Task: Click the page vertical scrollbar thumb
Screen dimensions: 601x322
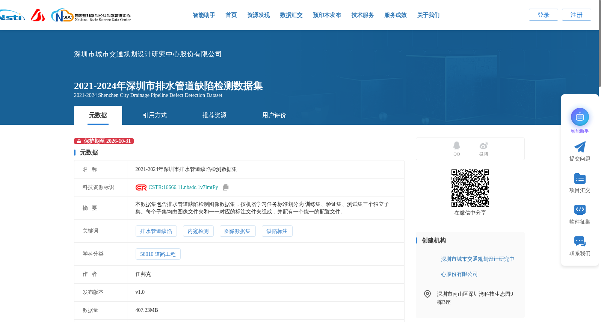Action: (x=599, y=43)
